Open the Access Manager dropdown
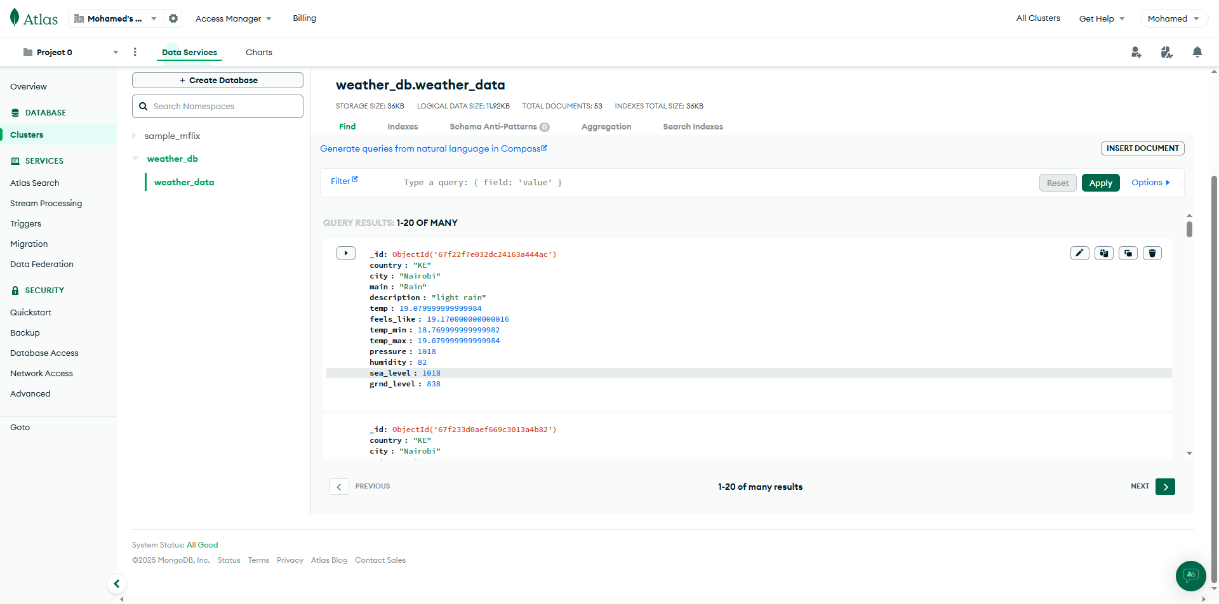This screenshot has width=1219, height=604. [233, 18]
